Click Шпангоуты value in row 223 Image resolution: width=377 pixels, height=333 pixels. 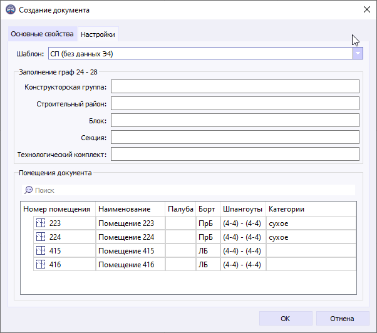[243, 223]
